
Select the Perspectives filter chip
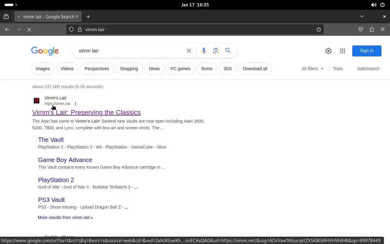[x=97, y=69]
